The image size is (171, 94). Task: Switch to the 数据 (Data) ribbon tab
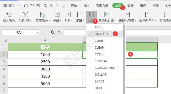(x=130, y=6)
